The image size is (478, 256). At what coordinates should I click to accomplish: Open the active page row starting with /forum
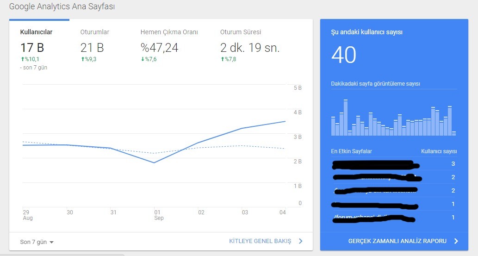click(394, 218)
